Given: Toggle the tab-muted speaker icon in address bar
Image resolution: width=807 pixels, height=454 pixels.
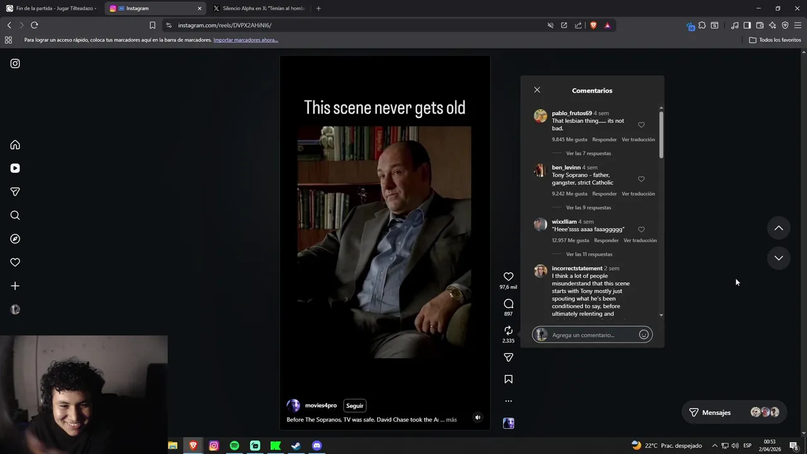Looking at the screenshot, I should tap(550, 25).
